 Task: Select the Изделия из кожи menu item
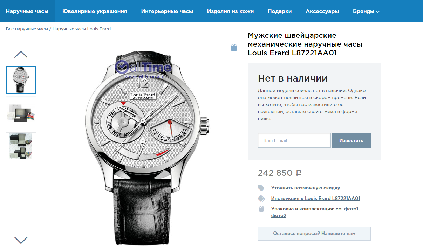point(230,11)
